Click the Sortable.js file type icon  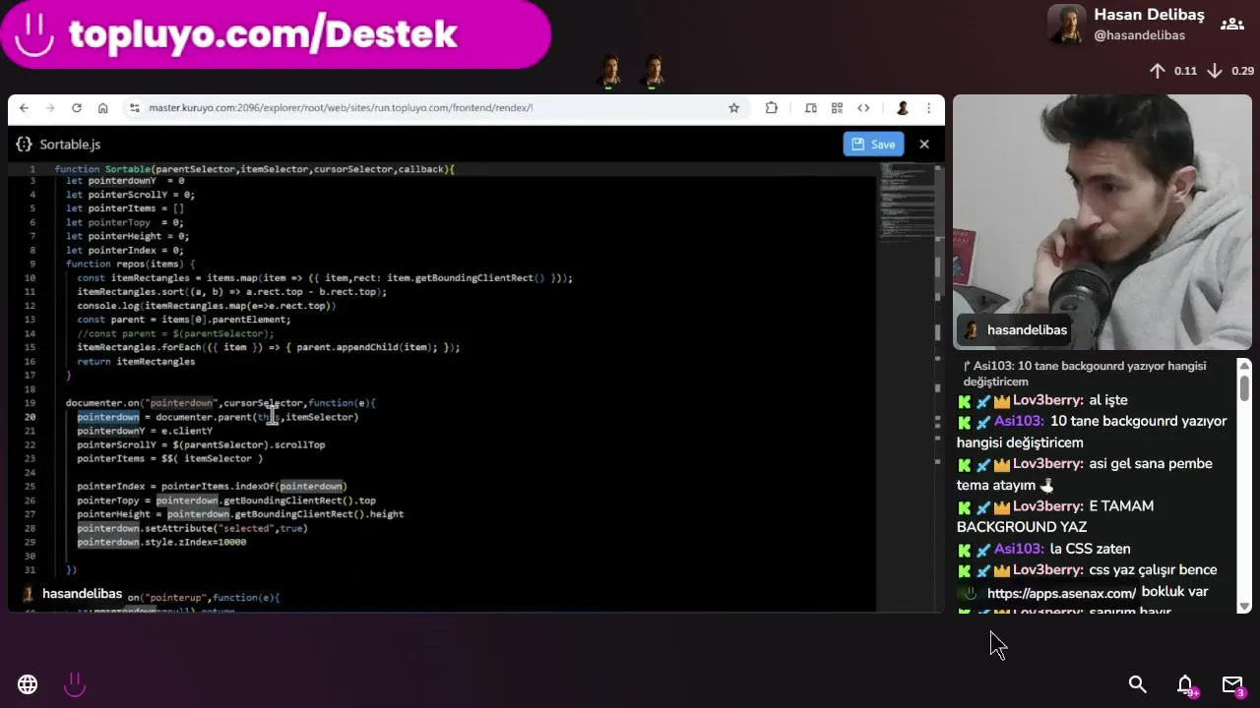(x=25, y=145)
